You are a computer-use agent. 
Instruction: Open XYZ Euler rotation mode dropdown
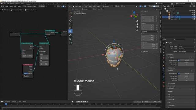[x=150, y=31]
